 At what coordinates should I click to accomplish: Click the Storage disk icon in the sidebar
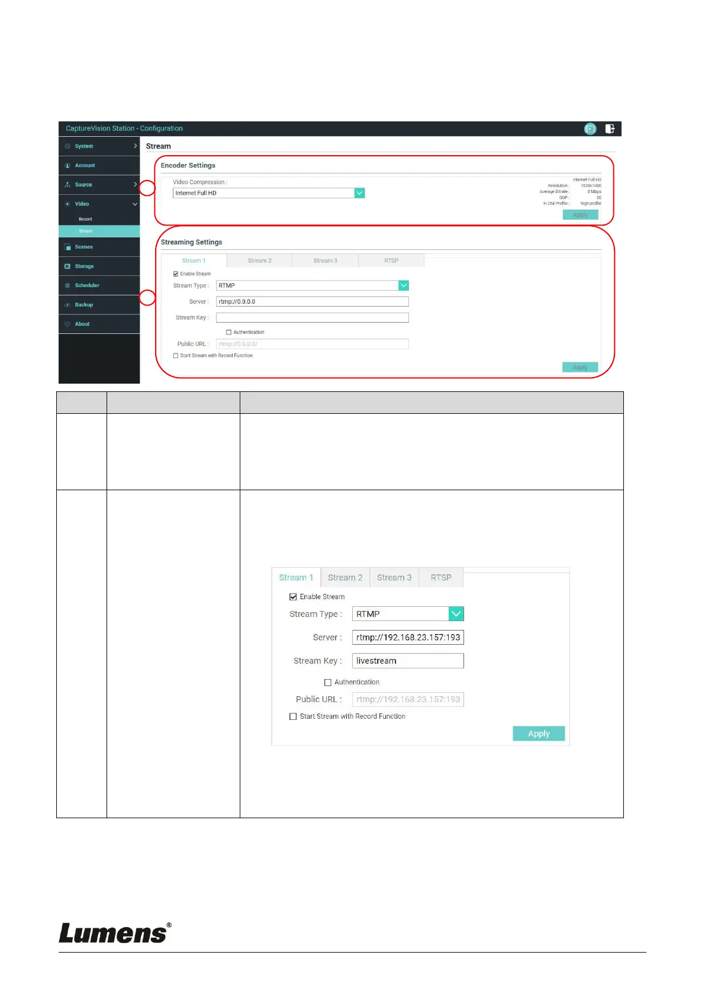click(x=67, y=266)
